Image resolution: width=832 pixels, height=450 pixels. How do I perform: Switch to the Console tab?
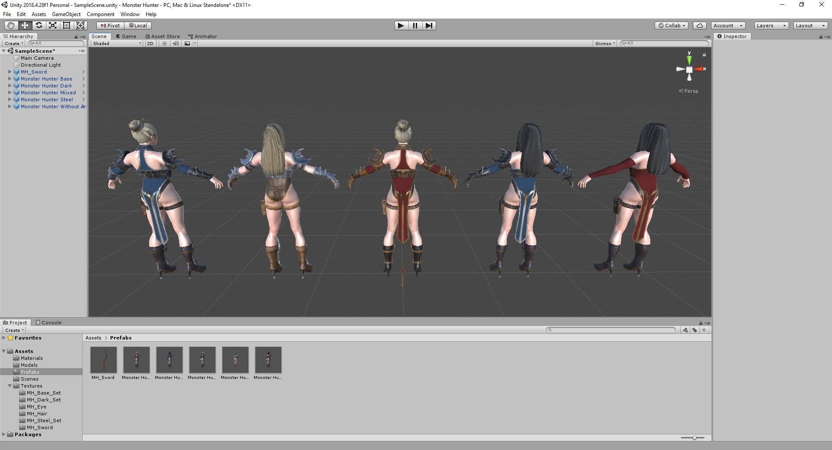[x=49, y=323]
